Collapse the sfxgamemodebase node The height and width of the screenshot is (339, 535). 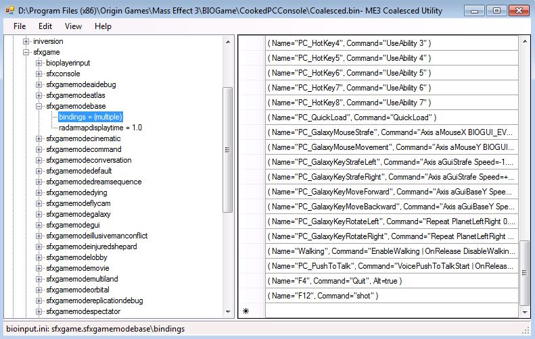coord(39,106)
